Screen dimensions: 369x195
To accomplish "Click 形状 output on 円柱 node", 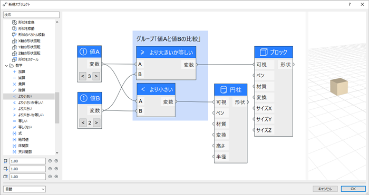I will coord(248,102).
